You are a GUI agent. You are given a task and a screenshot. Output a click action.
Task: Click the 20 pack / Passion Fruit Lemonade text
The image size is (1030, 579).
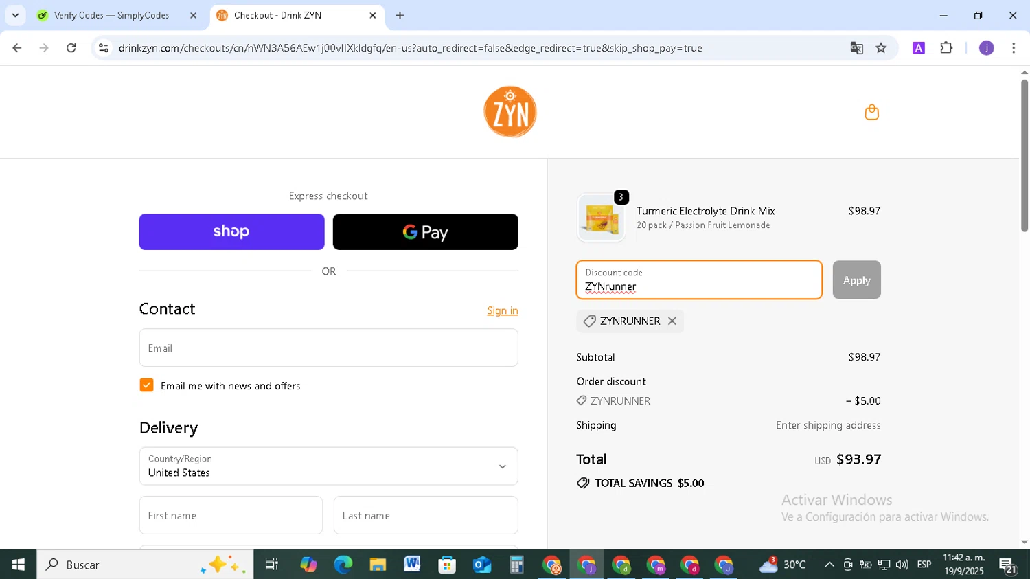703,225
